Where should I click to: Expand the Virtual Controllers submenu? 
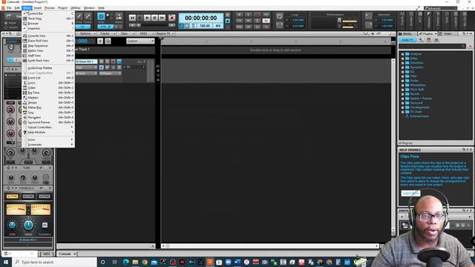coord(48,127)
